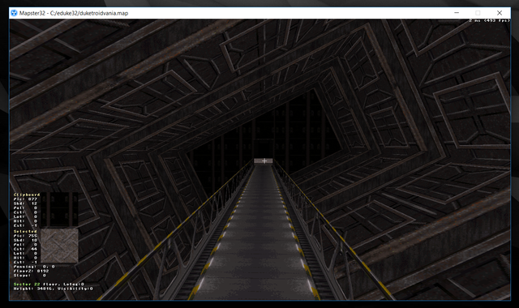Minimize the Mapster32 window
This screenshot has width=519, height=308.
click(457, 13)
